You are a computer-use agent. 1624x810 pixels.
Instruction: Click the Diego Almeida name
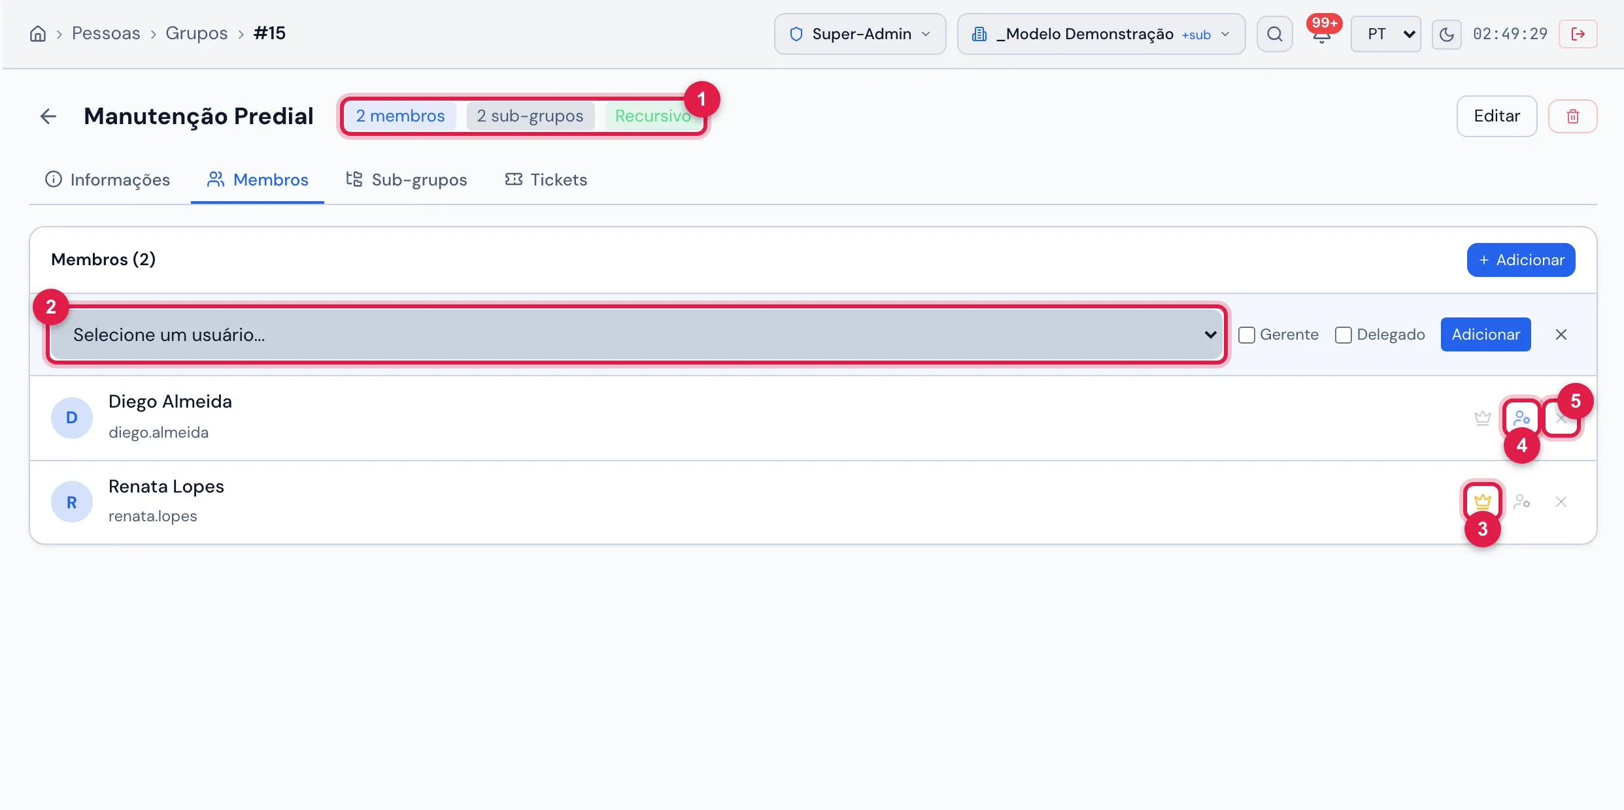pyautogui.click(x=170, y=402)
